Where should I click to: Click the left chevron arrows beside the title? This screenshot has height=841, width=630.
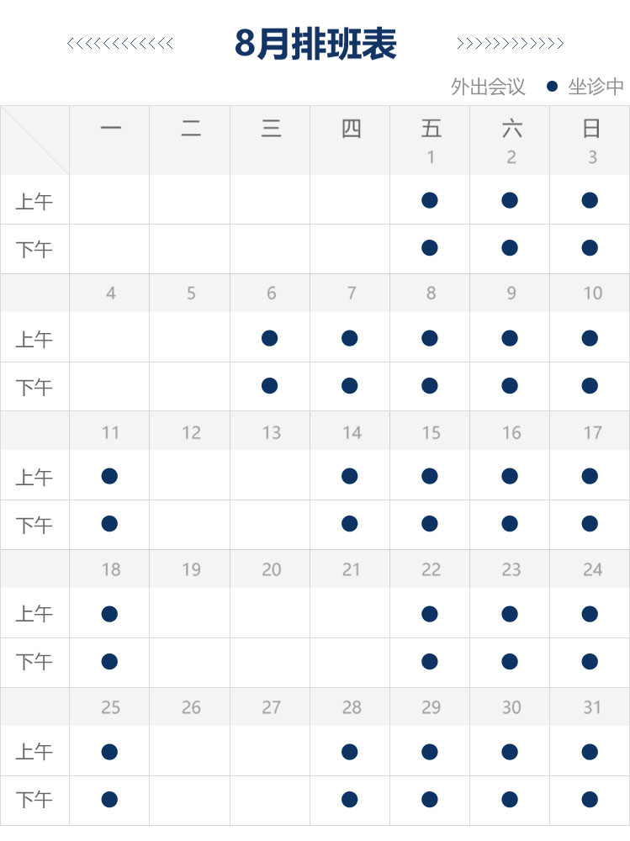coord(119,44)
